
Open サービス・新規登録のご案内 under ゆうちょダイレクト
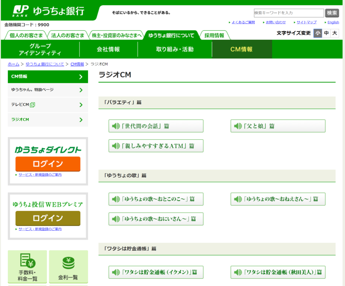click(40, 175)
